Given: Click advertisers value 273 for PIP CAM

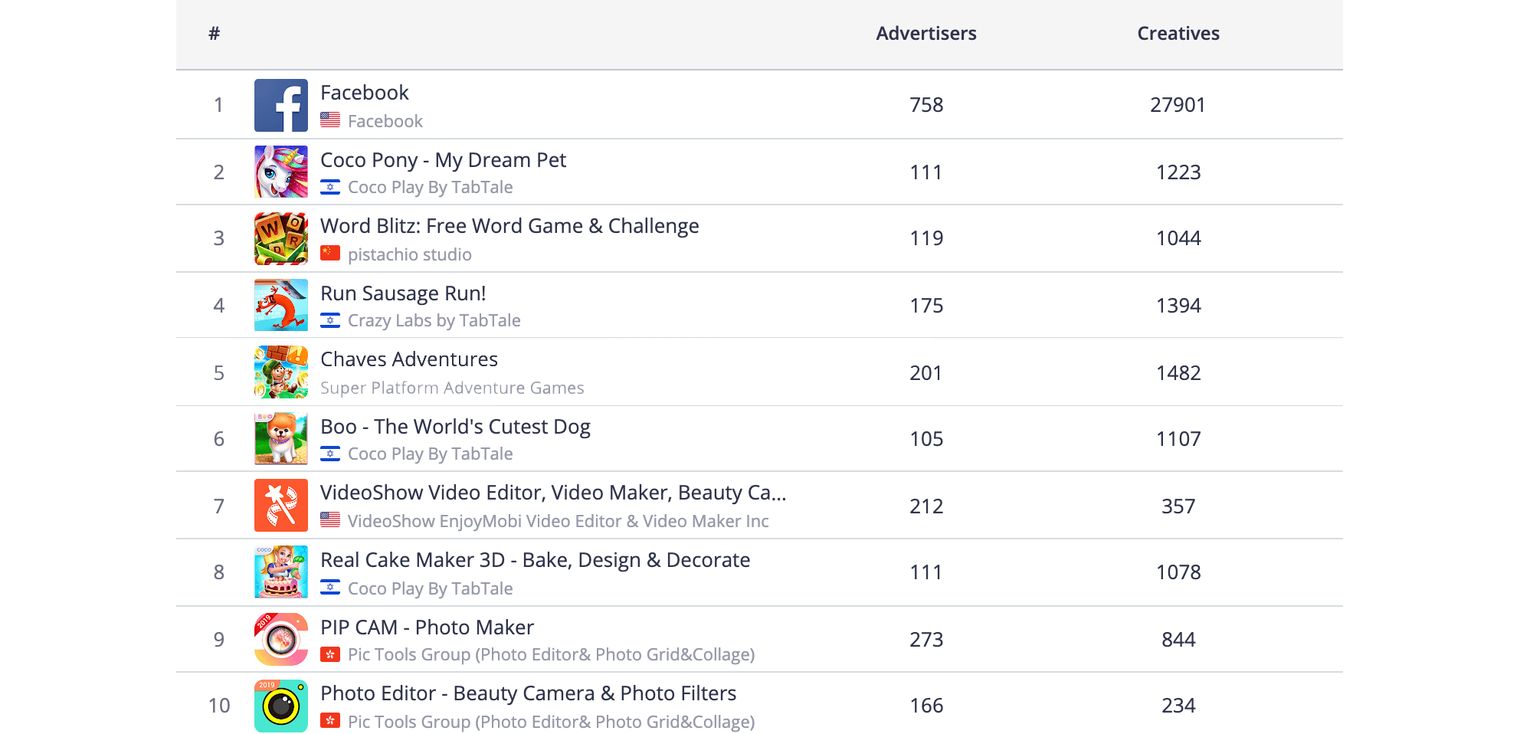Looking at the screenshot, I should (926, 640).
